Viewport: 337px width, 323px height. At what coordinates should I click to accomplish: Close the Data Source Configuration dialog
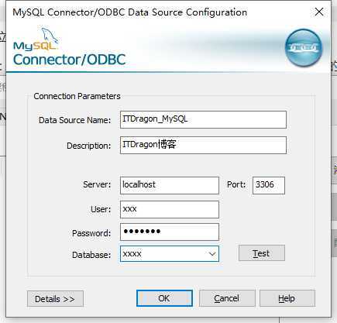(319, 12)
